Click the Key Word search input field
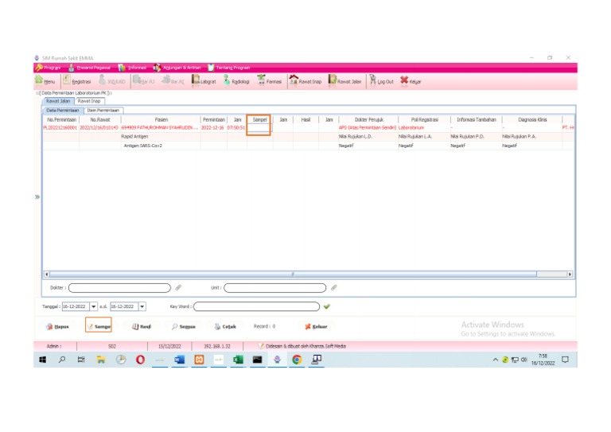This screenshot has width=611, height=432. (x=257, y=306)
